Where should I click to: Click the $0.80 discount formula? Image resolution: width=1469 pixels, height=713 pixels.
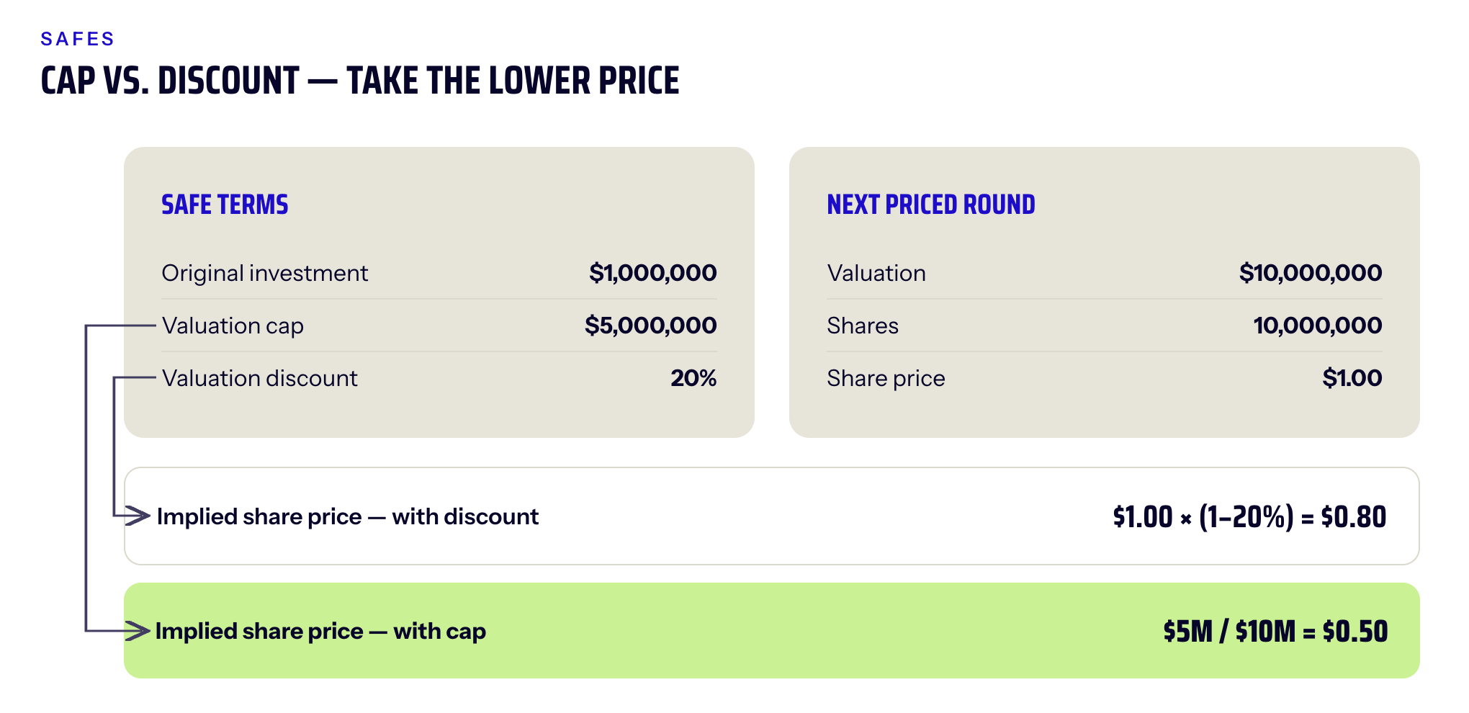(1249, 517)
